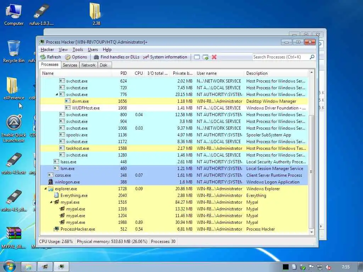Collapse the parent mypal.exe 1516 node
Viewport: 363px width, 272px height.
51,202
